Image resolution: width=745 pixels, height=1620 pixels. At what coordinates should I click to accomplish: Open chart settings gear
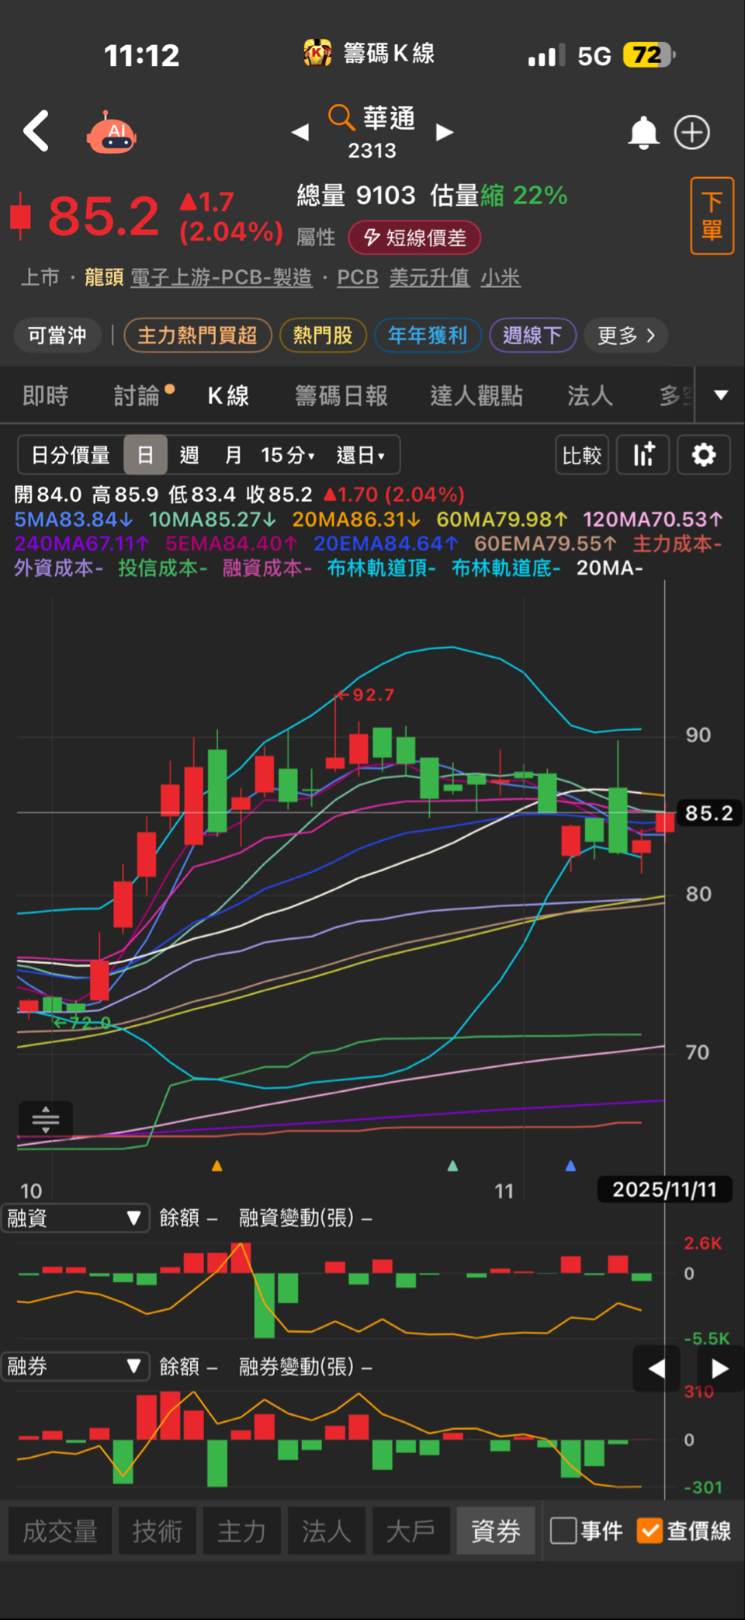pos(704,455)
